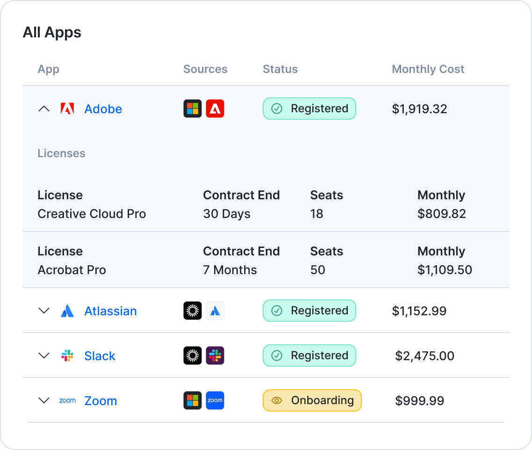Expand the Atlassian row chevron
532x450 pixels.
(44, 311)
